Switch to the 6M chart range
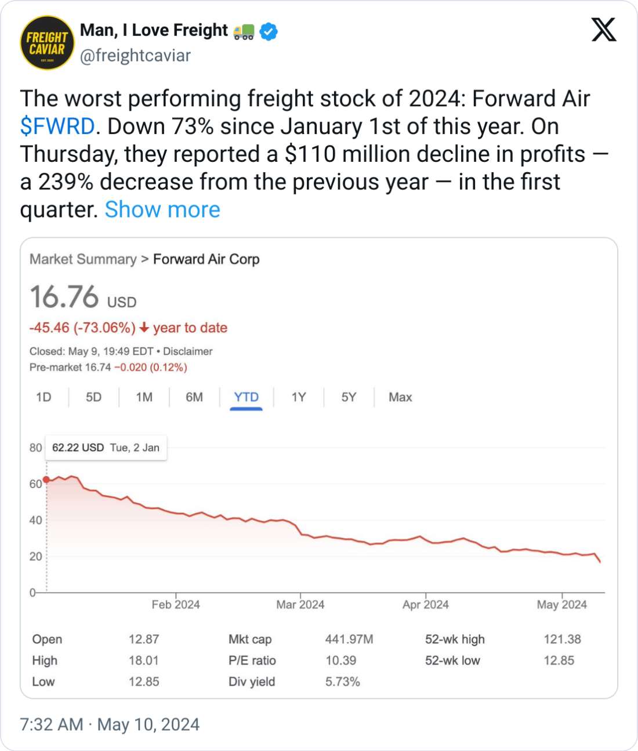Image resolution: width=638 pixels, height=751 pixels. [x=194, y=397]
